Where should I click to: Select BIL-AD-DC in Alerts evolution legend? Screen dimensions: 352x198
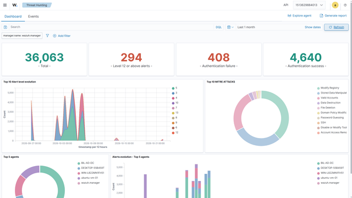click(326, 163)
